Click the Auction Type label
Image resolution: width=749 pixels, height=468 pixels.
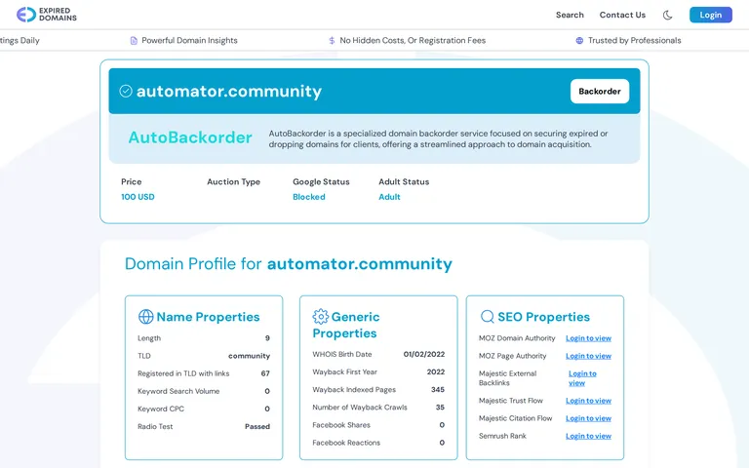[234, 182]
